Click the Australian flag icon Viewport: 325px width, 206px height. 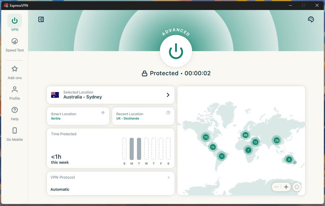click(55, 95)
